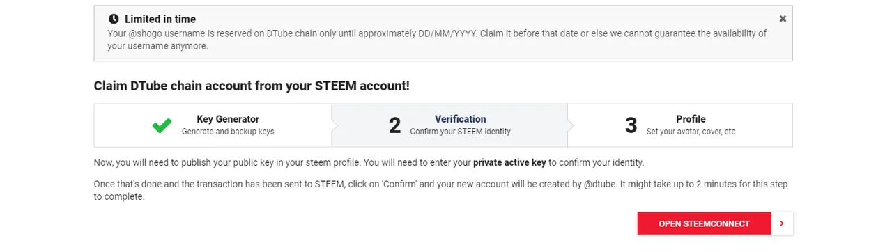Click the step number 2 icon
The width and height of the screenshot is (892, 252).
tap(394, 125)
